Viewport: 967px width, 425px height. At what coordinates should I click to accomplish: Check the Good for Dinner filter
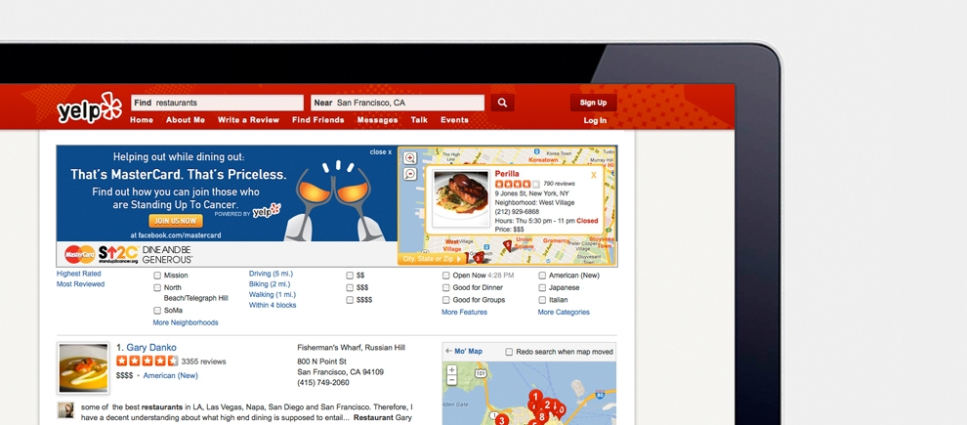445,288
